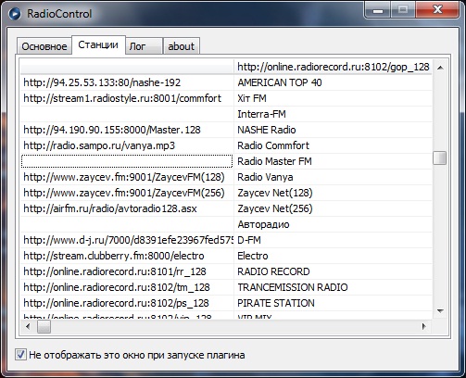Viewport: 466px width, 378px height.
Task: Click the vertical scrollbar up arrow
Action: pyautogui.click(x=440, y=68)
